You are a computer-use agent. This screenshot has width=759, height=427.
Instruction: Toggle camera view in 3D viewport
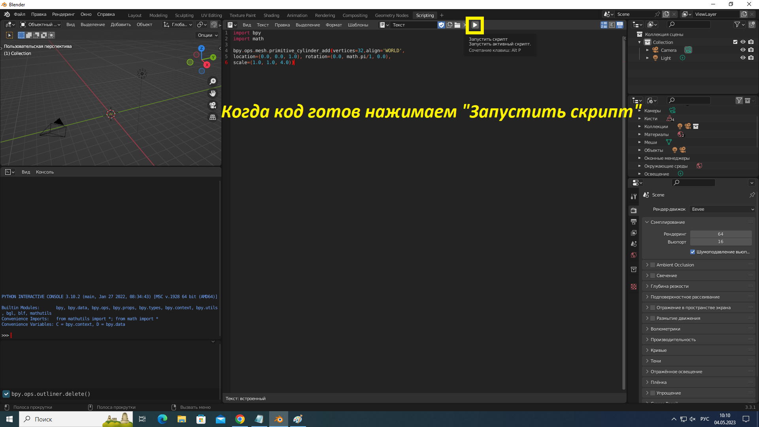pyautogui.click(x=213, y=105)
